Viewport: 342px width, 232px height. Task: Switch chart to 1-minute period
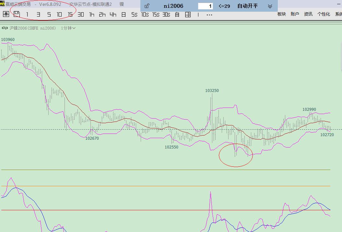[27, 15]
